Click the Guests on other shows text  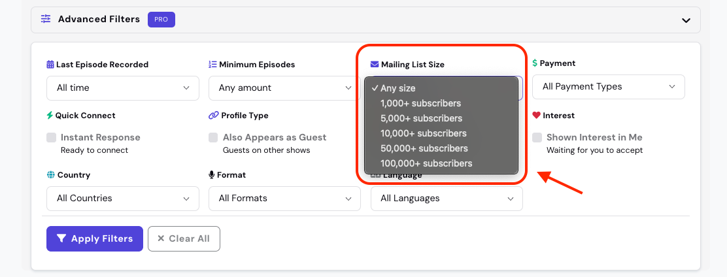coord(267,150)
